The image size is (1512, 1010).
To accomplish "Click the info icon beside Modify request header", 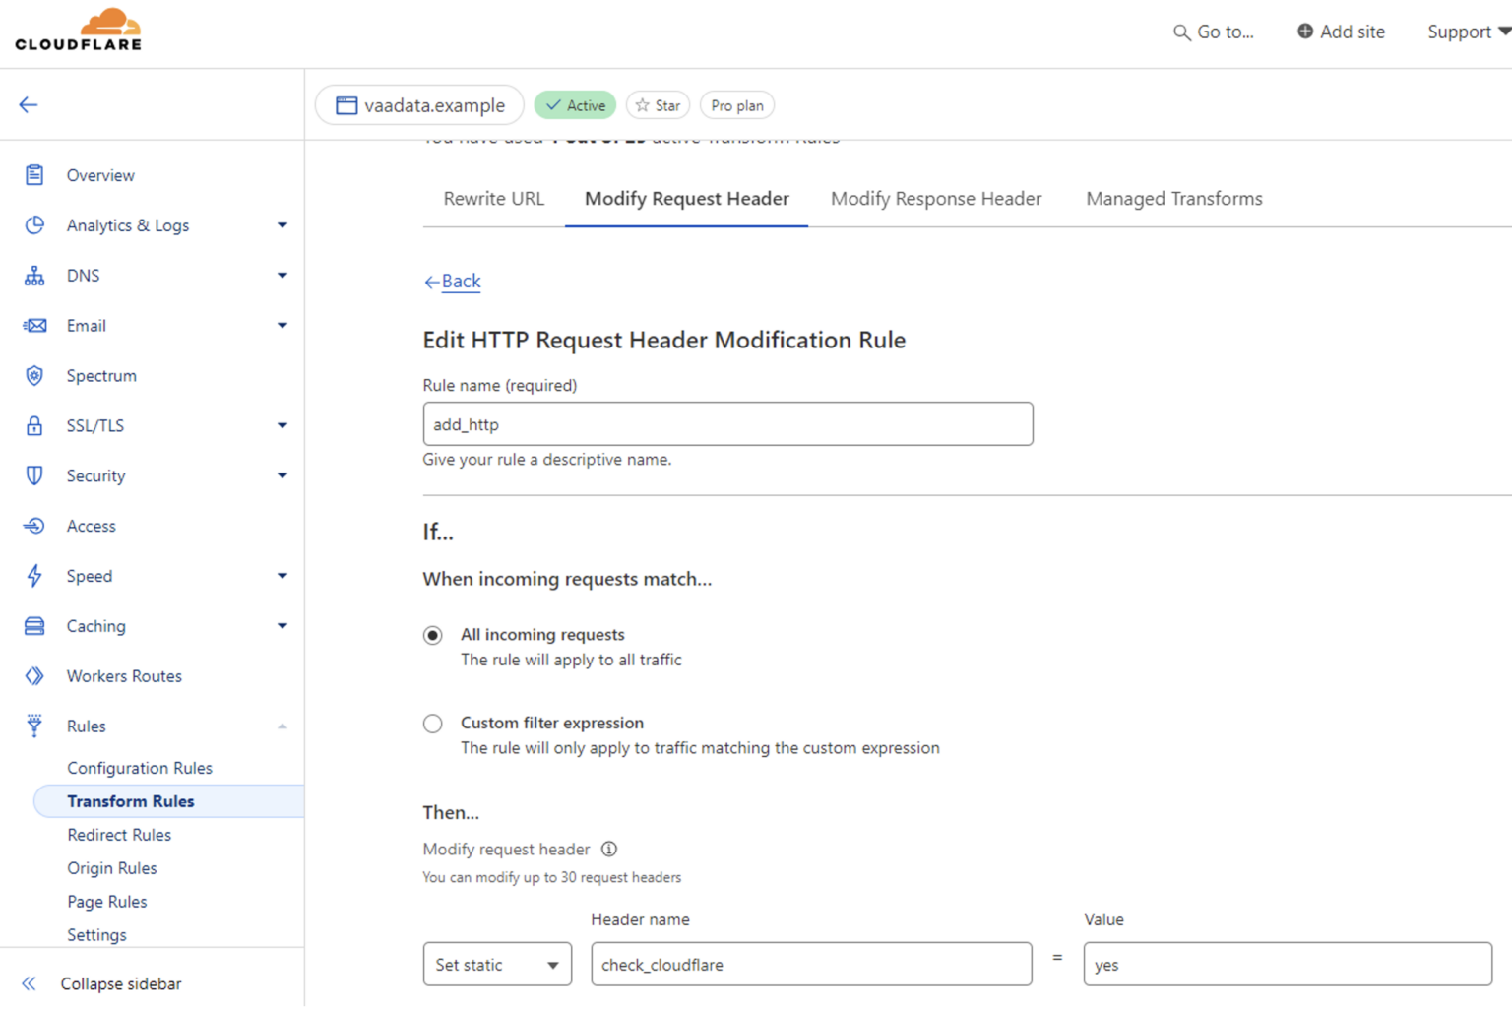I will point(609,849).
